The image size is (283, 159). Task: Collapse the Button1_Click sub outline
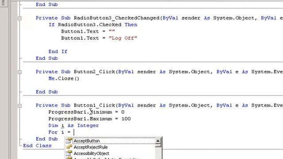coord(19,106)
